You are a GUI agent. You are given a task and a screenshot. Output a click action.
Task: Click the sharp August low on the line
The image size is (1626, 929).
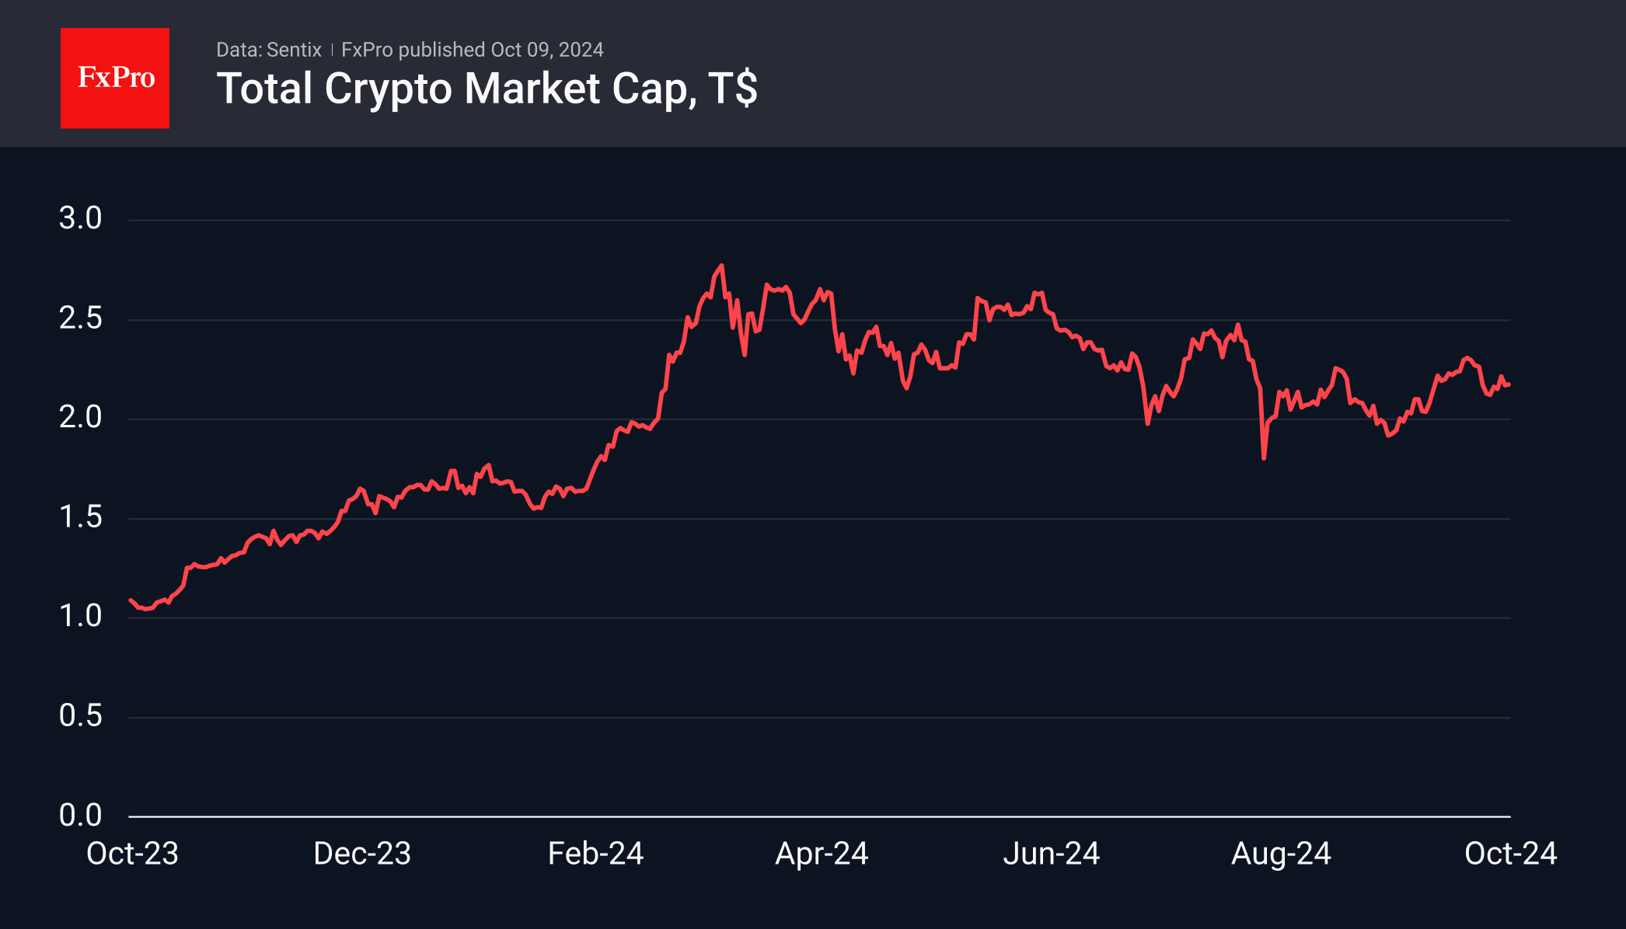[x=1264, y=458]
